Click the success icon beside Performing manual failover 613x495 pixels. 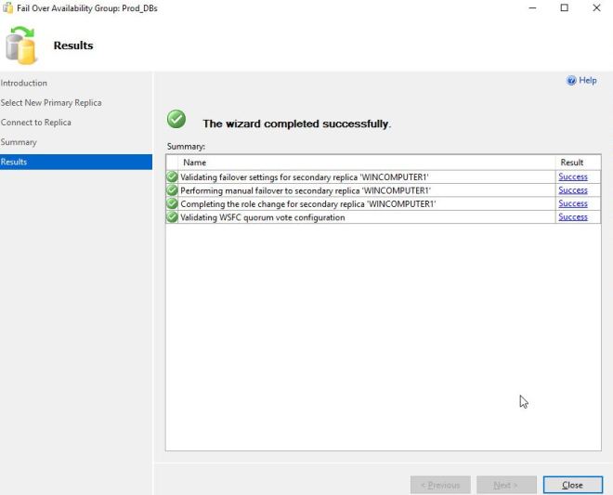coord(172,190)
